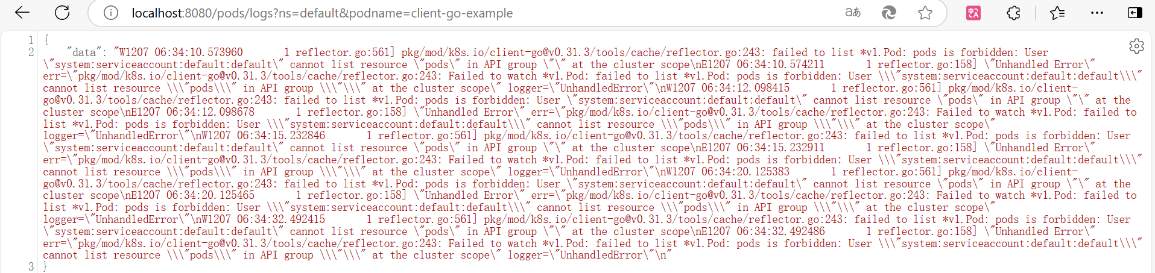View site information for localhost
1155x273 pixels.
[111, 13]
